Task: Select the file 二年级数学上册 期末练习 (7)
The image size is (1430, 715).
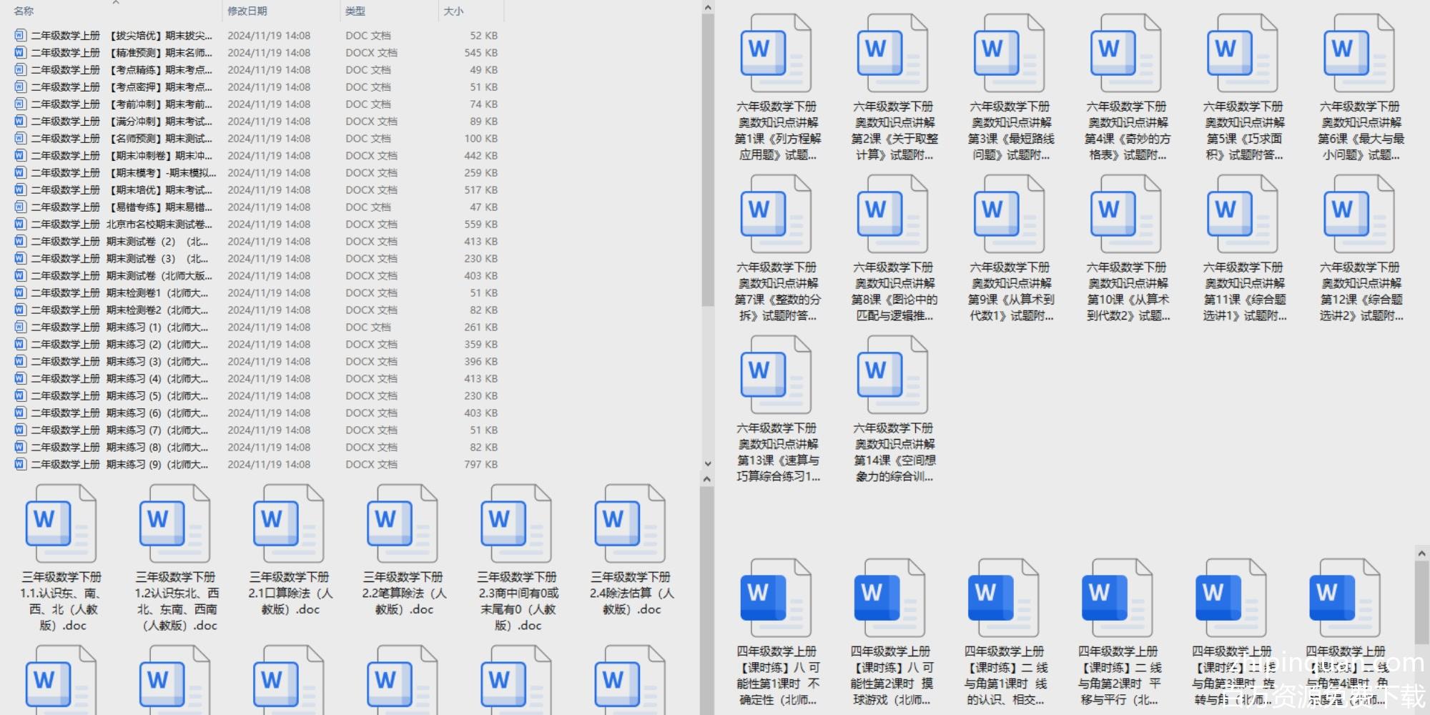Action: point(119,430)
